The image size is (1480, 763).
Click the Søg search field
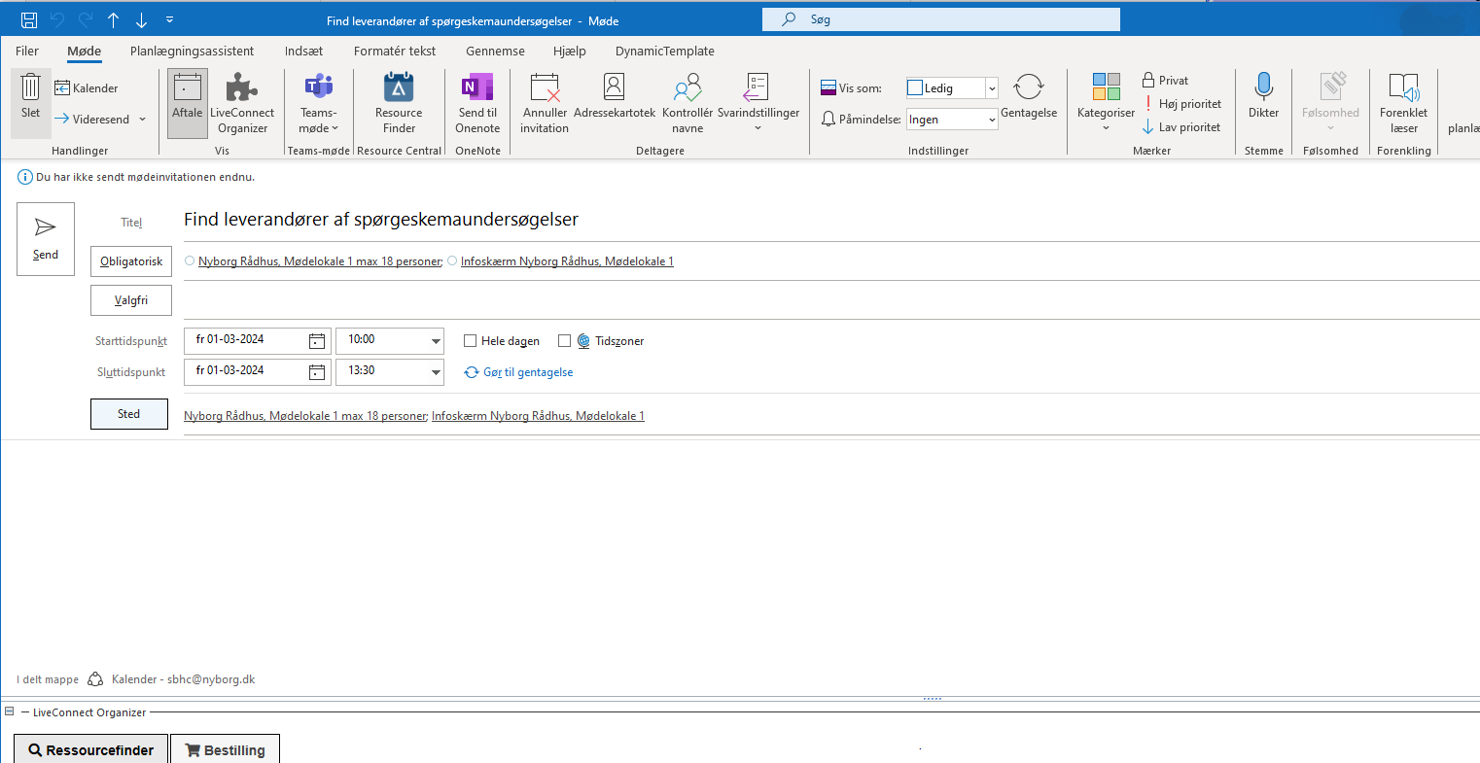943,19
